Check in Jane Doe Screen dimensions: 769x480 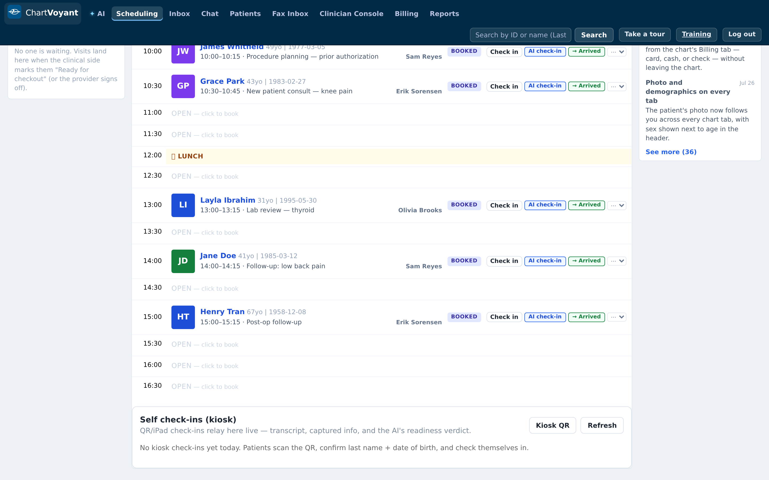click(x=504, y=261)
